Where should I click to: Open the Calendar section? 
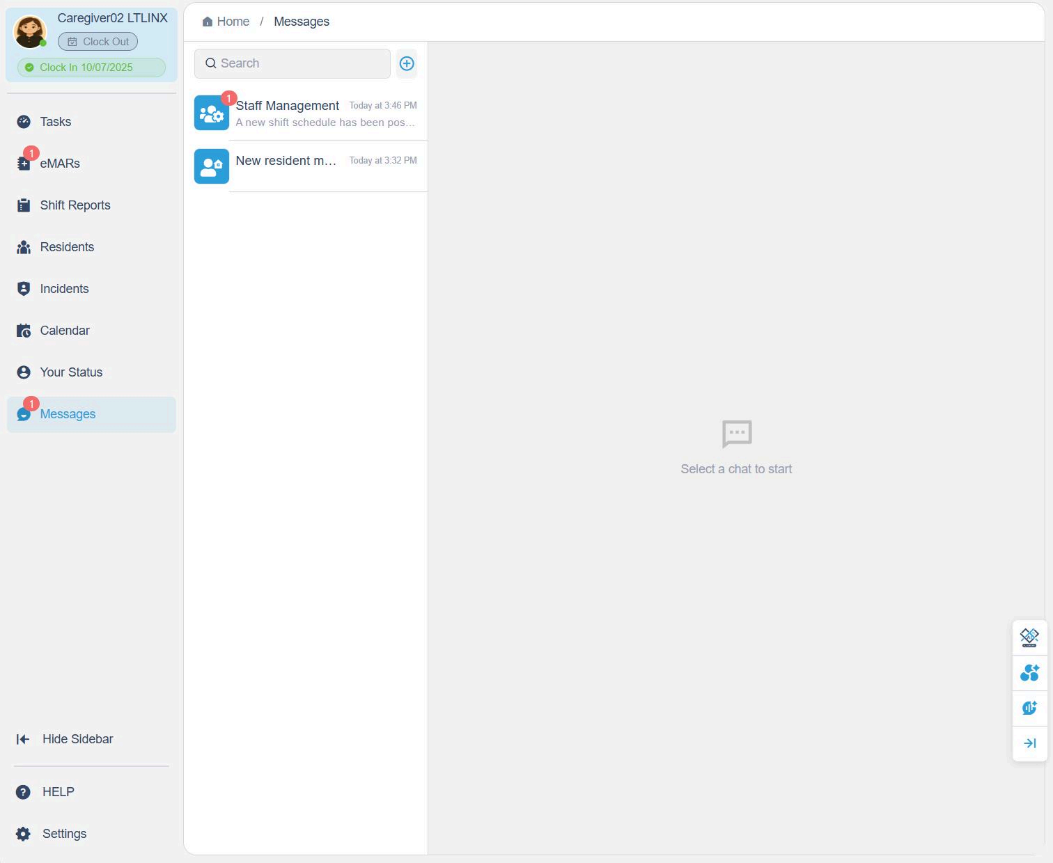click(65, 331)
